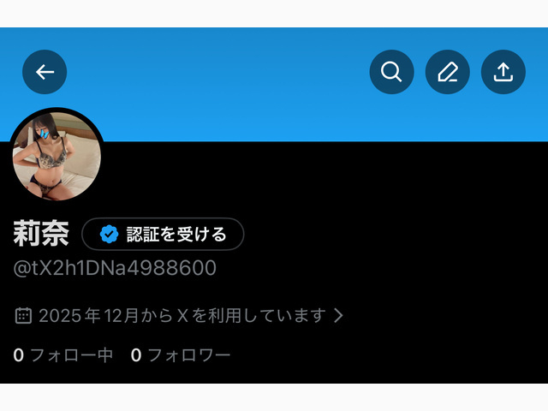Tap the zero count before フォロワー
Image resolution: width=548 pixels, height=411 pixels.
[136, 355]
